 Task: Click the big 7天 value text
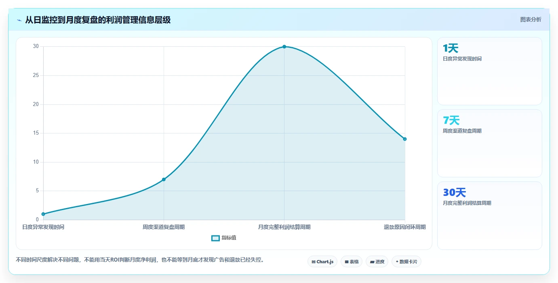tap(451, 121)
